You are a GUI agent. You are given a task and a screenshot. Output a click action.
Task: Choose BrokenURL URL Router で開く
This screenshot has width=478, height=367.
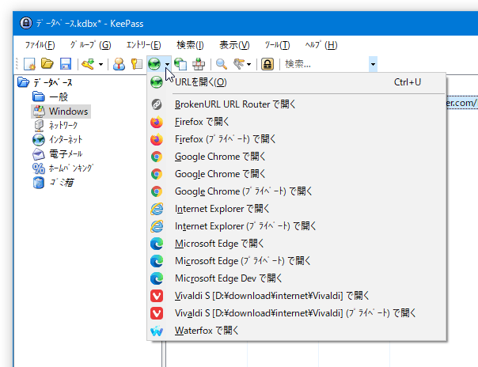point(296,104)
